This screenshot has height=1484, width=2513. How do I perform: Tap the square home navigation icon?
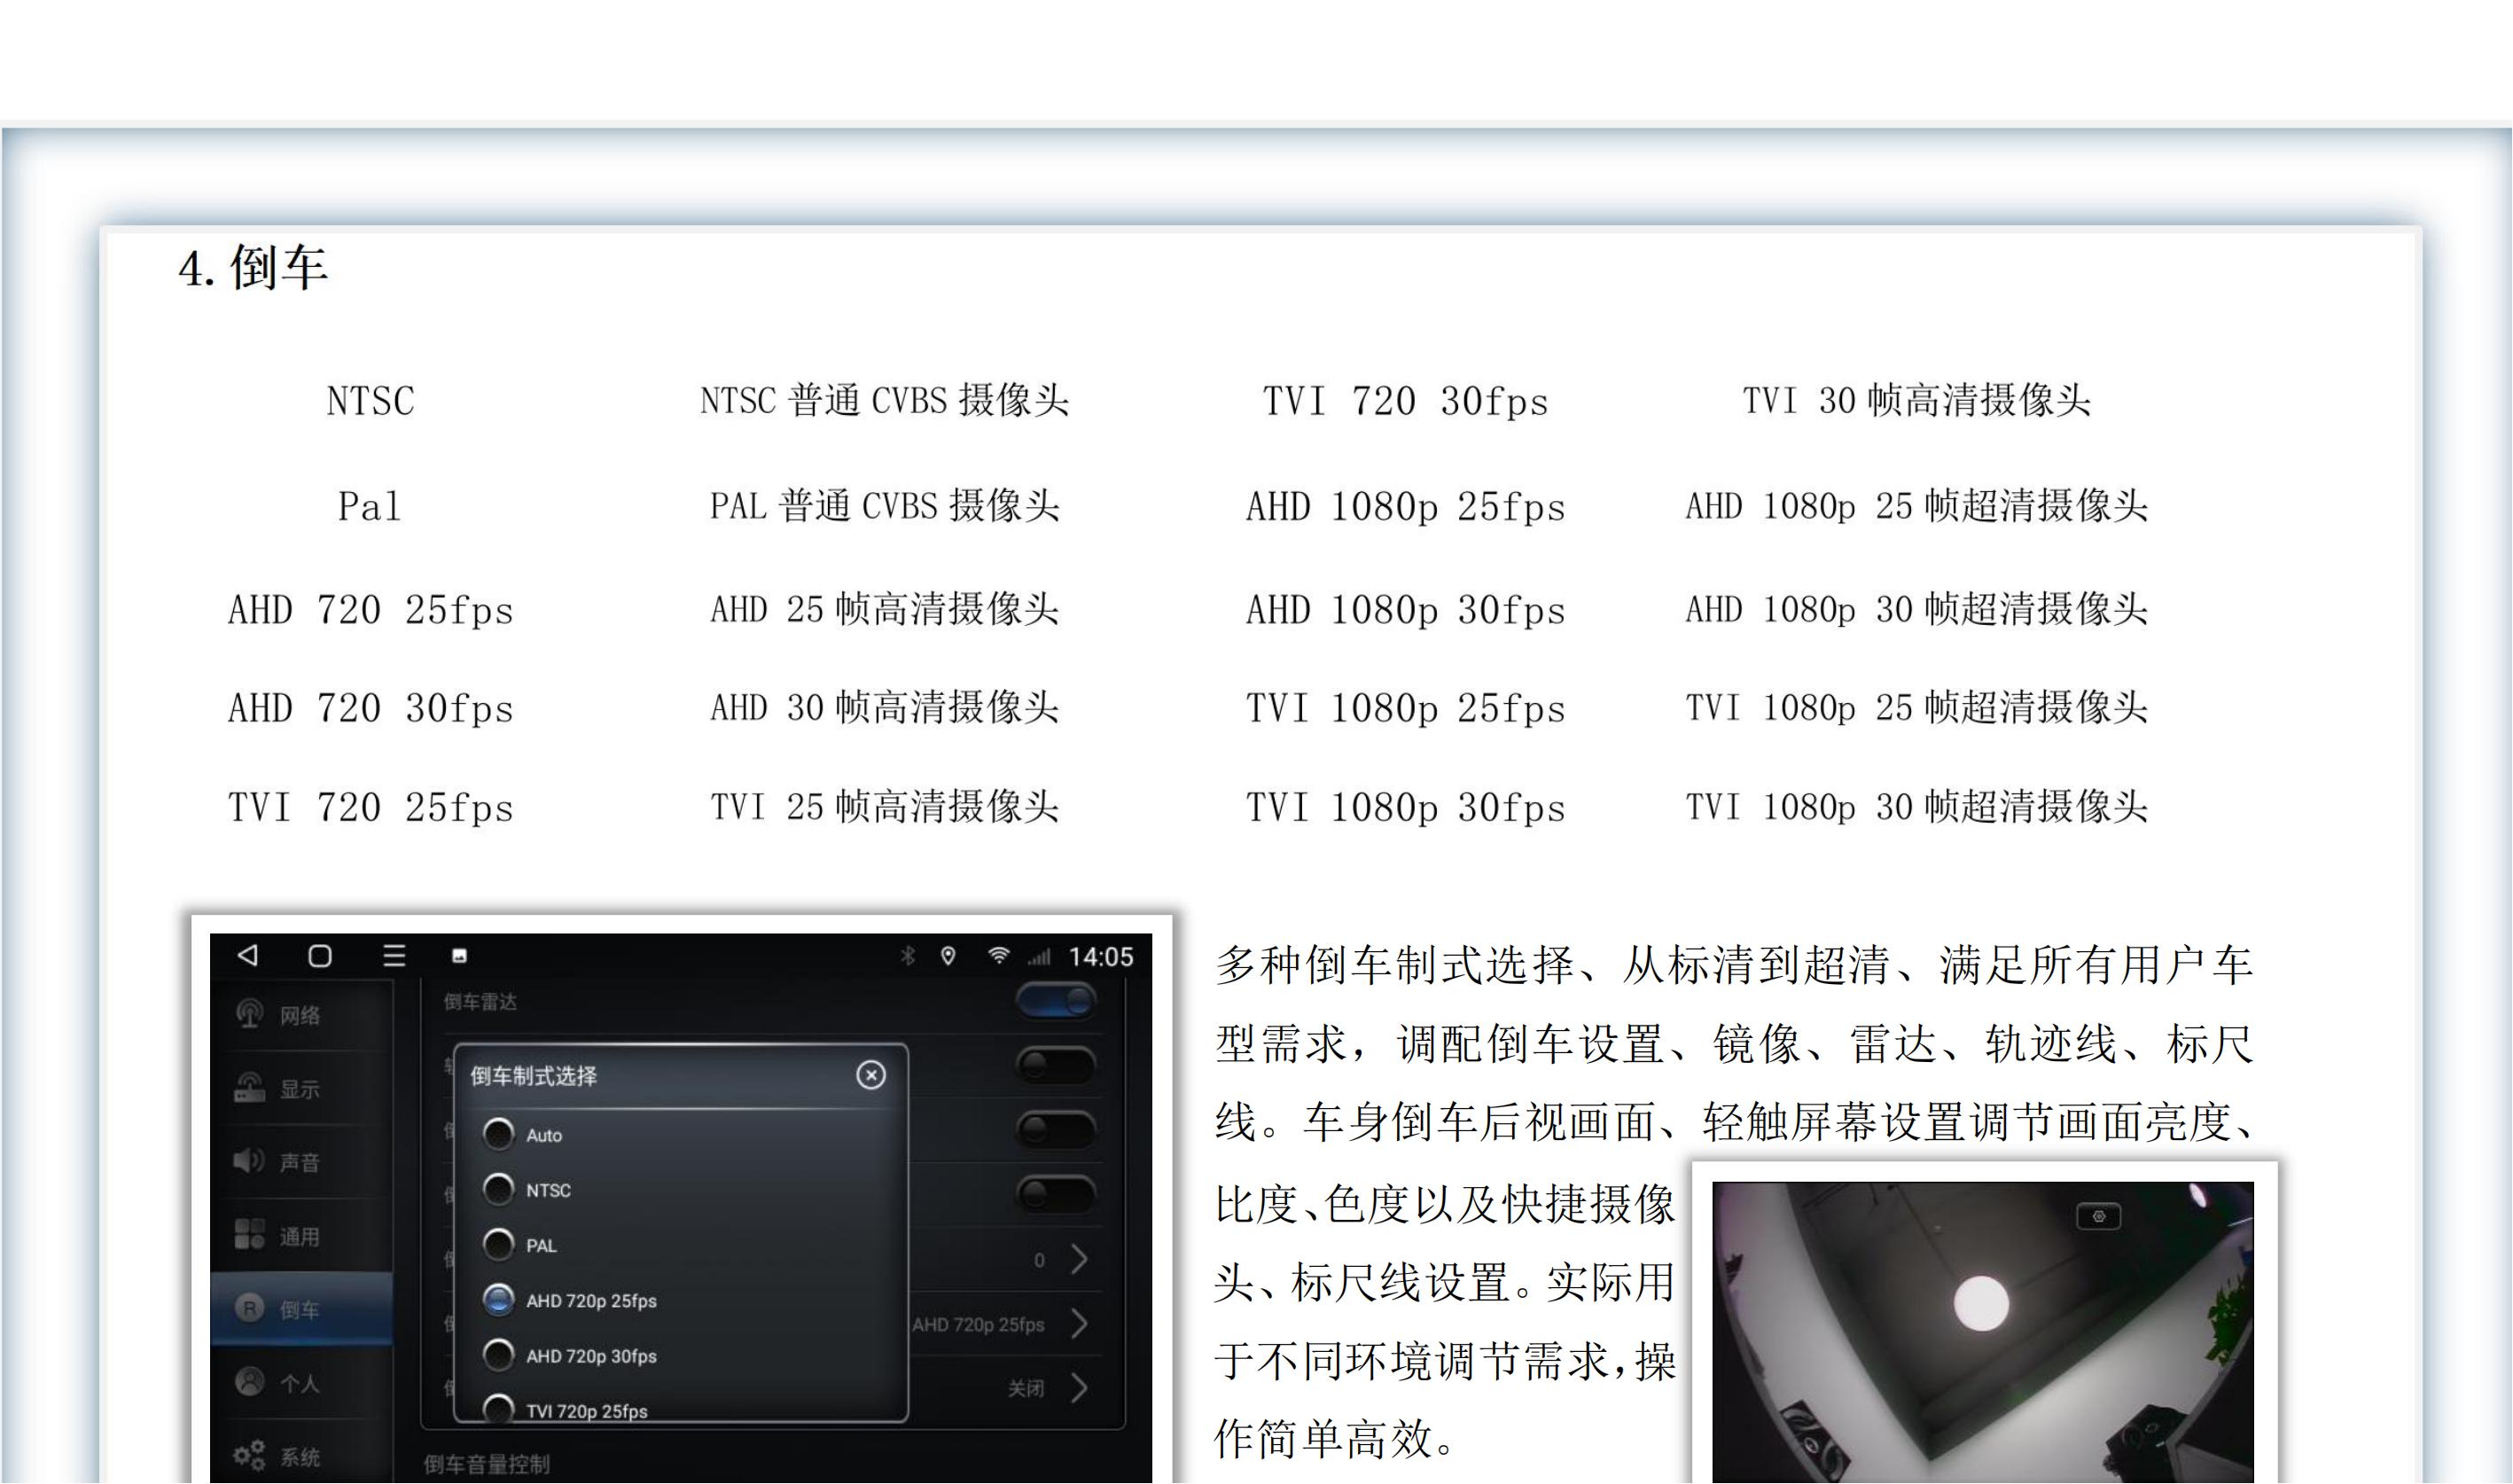coord(320,956)
